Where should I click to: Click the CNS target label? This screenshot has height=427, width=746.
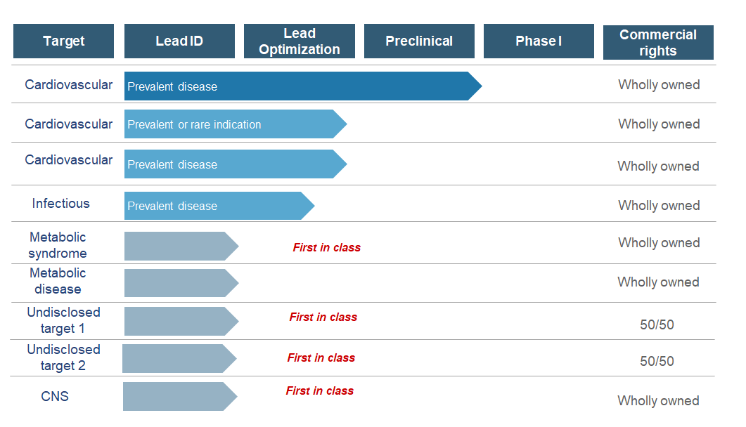tap(55, 396)
